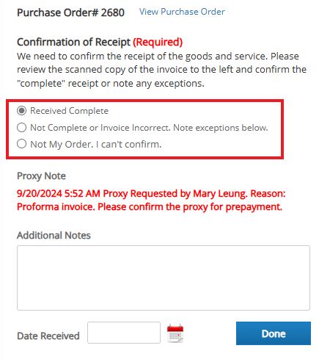
Task: Click the Not My Order. I can't confirm. label text
Action: pyautogui.click(x=96, y=145)
